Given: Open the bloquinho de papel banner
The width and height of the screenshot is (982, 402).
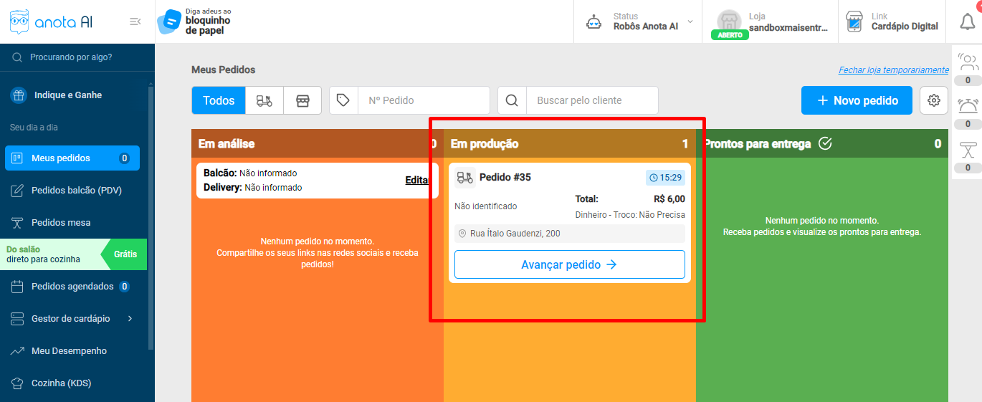Looking at the screenshot, I should pos(194,21).
